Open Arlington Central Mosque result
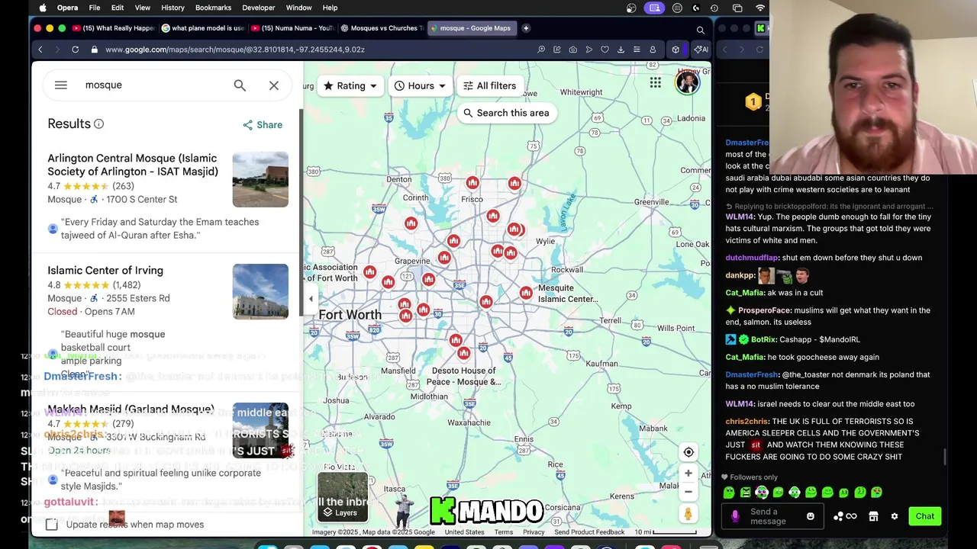Screen dimensions: 977x549 (x=133, y=165)
